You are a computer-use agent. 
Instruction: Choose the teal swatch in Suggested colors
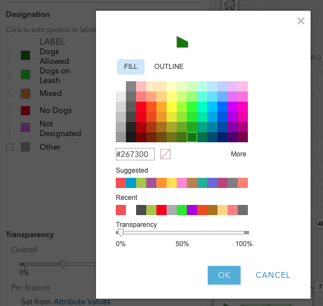(x=202, y=183)
